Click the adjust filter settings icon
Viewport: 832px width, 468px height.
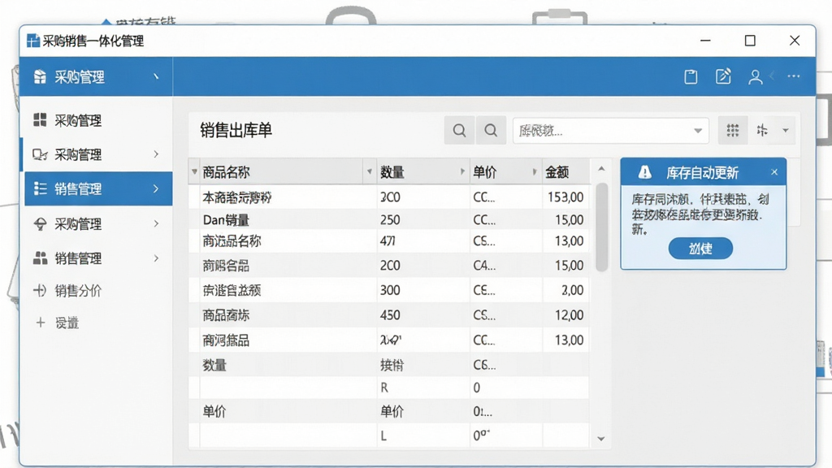[762, 130]
